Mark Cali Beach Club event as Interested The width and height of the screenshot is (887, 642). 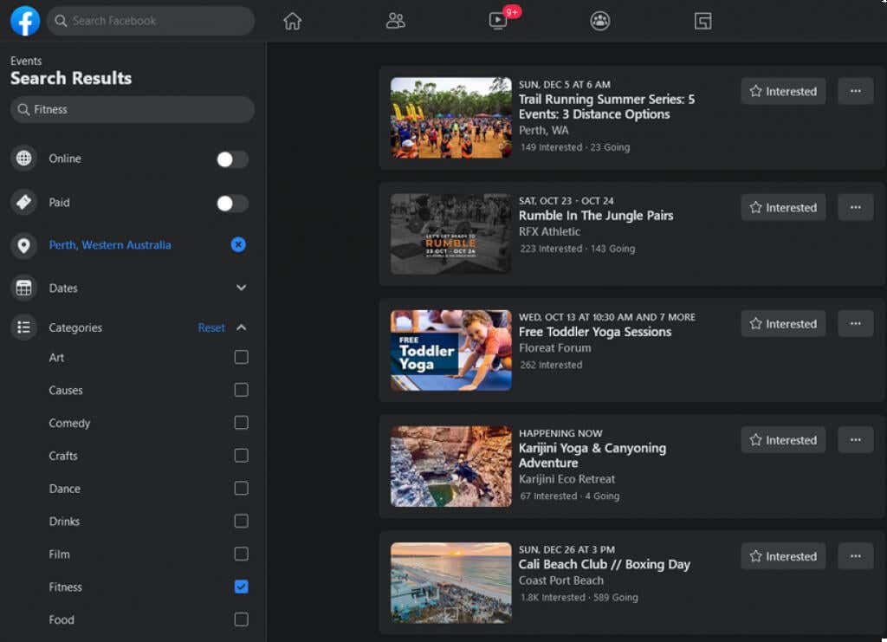pos(783,555)
